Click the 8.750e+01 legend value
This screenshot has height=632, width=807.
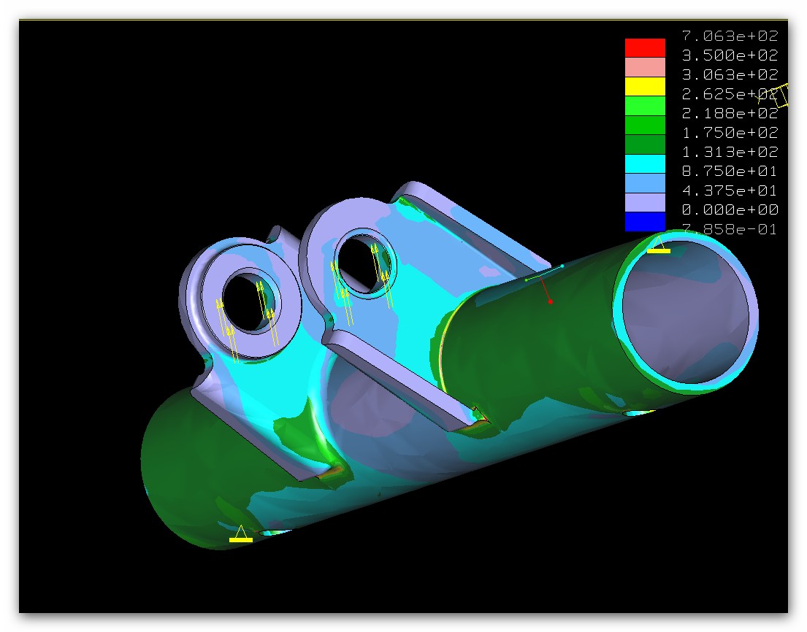click(x=730, y=172)
